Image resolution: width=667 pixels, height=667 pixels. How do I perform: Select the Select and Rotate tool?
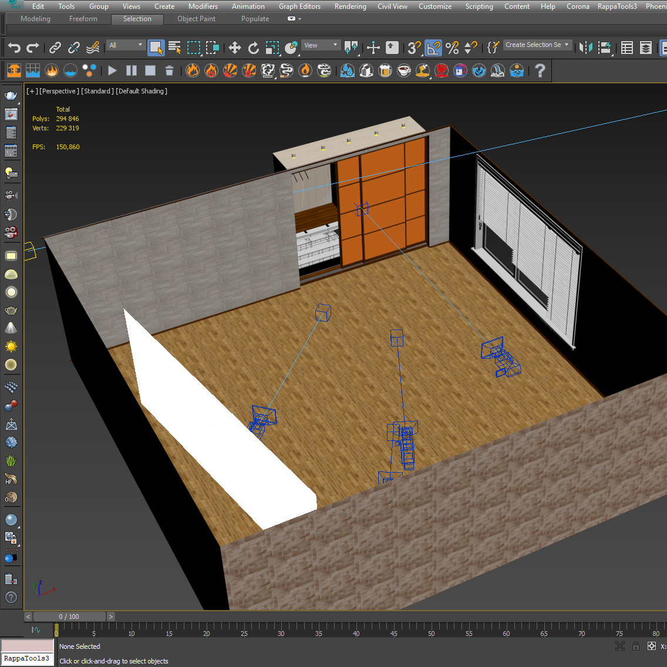(x=254, y=48)
